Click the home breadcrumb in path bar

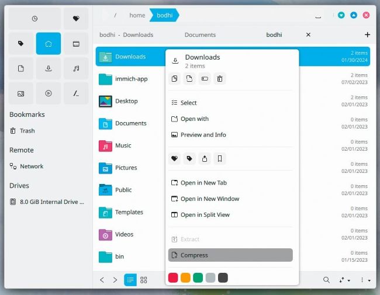pos(137,15)
